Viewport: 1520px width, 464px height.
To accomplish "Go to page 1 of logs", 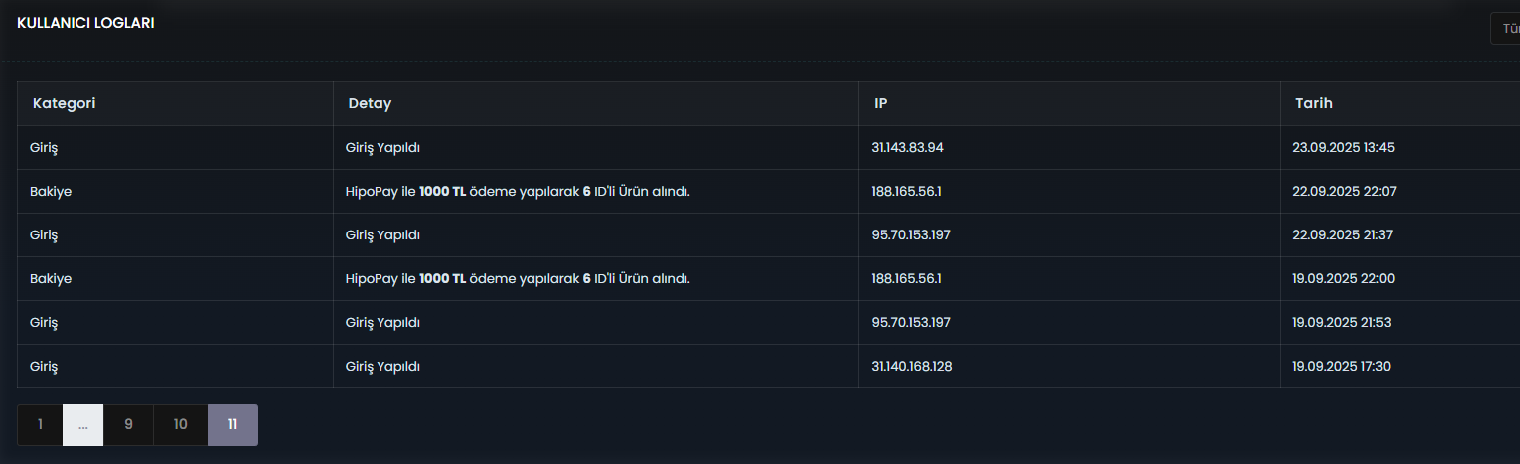I will pyautogui.click(x=40, y=425).
